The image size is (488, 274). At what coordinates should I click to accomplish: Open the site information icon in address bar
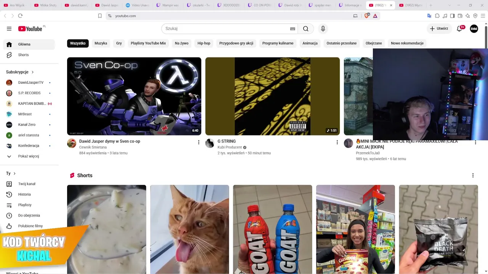(109, 16)
